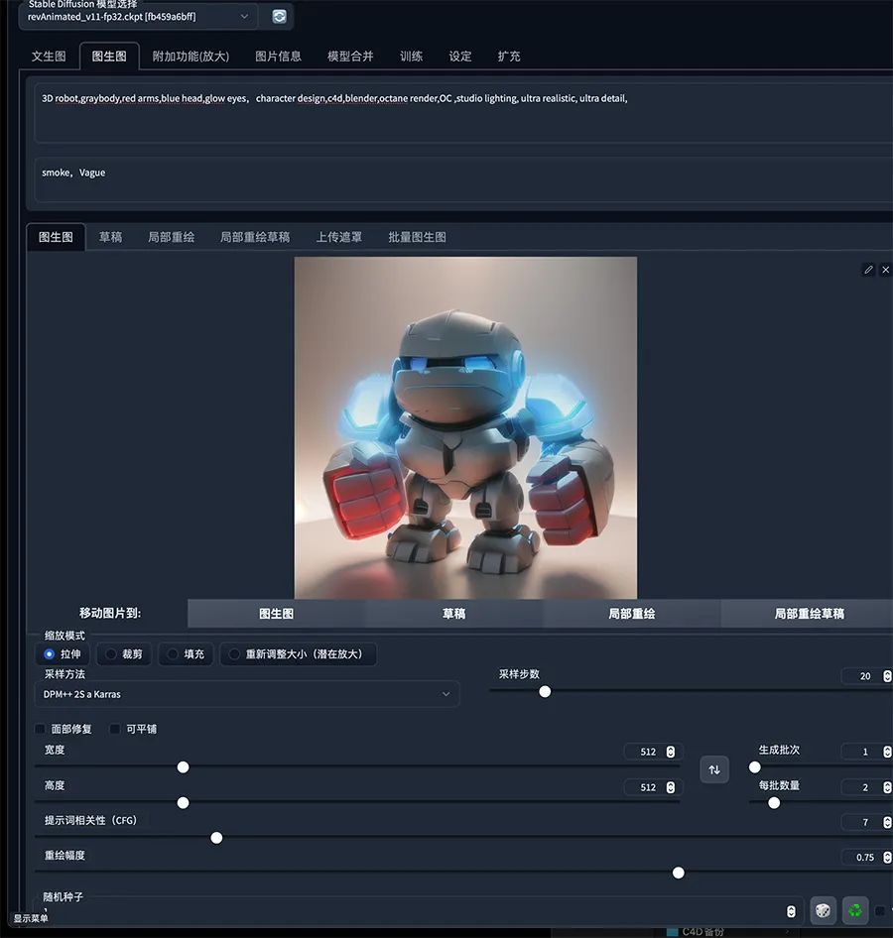Swap width and height with arrows button
The height and width of the screenshot is (938, 893).
[x=714, y=769]
